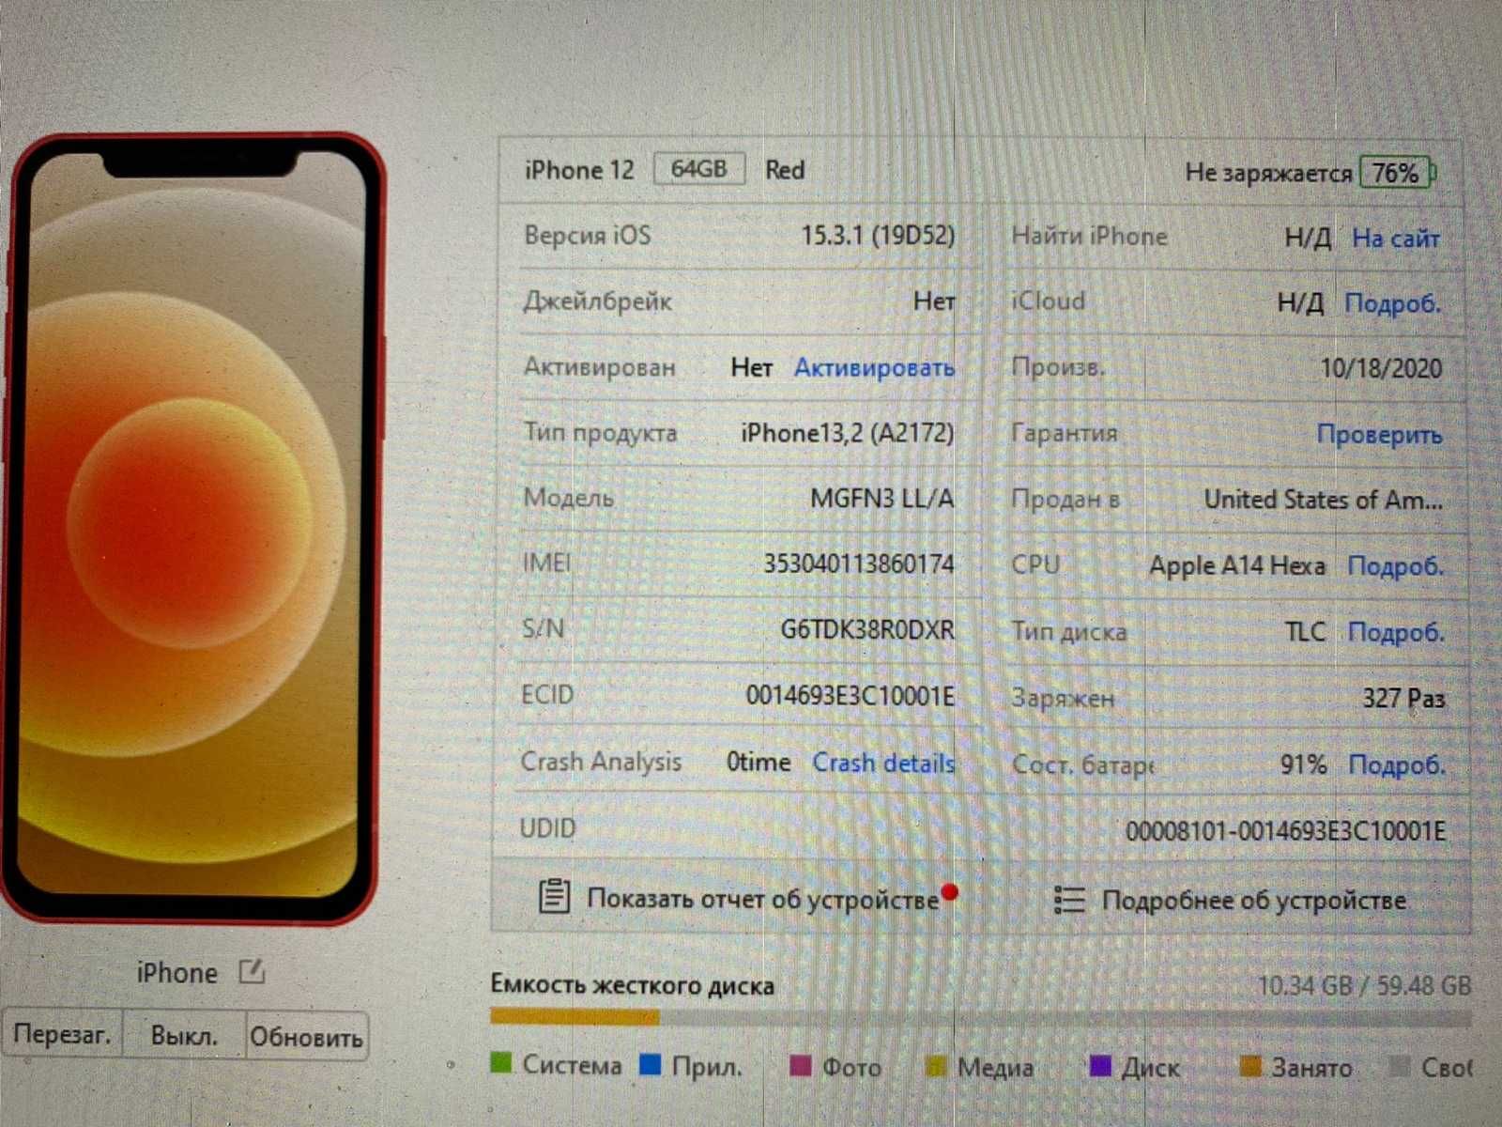Click Проверить warranty link
This screenshot has height=1127, width=1502.
(x=1379, y=434)
